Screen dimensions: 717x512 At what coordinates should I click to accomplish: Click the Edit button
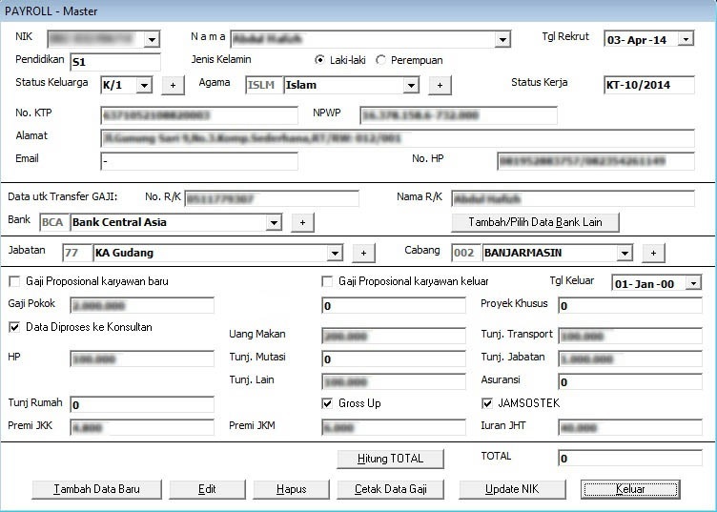click(207, 489)
